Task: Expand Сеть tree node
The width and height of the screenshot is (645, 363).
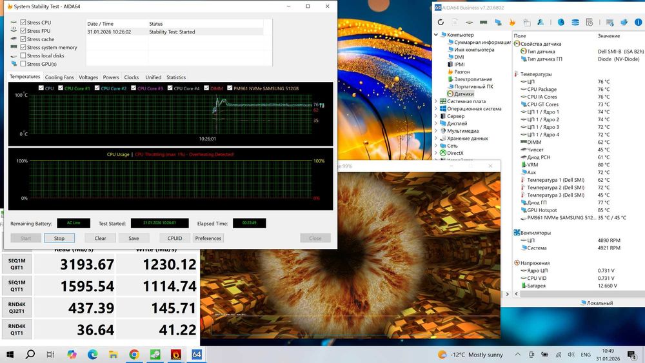Action: (436, 146)
